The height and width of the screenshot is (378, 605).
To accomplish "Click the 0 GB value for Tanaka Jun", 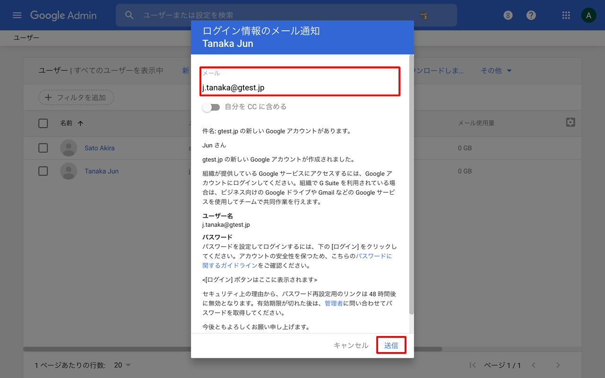I will (465, 171).
